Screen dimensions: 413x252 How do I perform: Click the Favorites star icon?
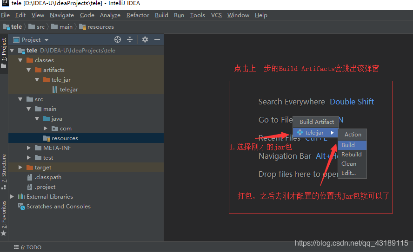point(4,233)
